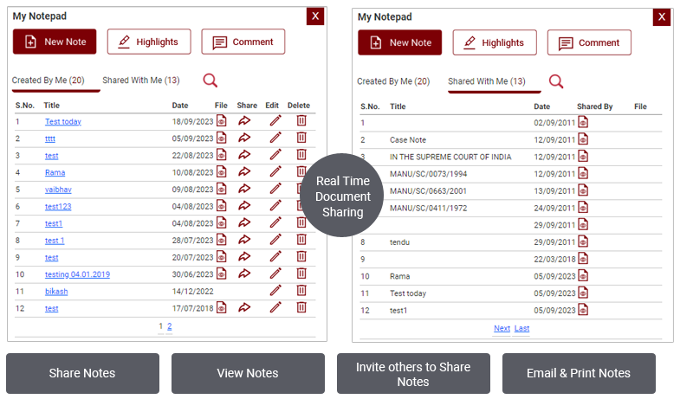Switch to 'Shared With Me (13)' tab in left panel
Screen dimensions: 693x412
coord(141,80)
